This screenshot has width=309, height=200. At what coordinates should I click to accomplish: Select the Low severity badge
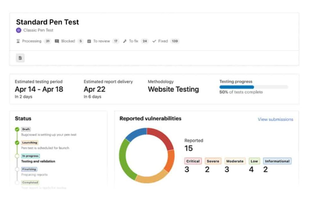(254, 161)
